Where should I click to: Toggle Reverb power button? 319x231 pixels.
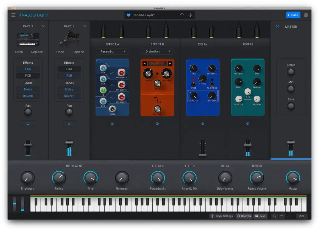coord(248,123)
